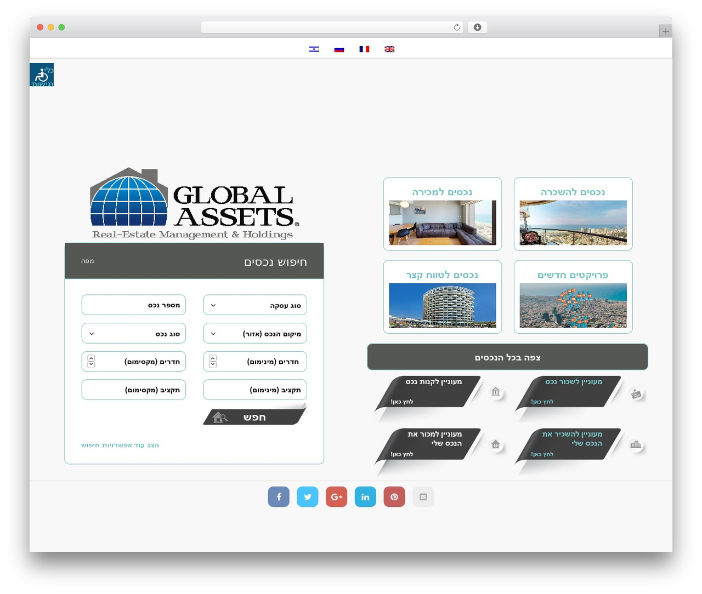Share page by email icon

tap(423, 497)
